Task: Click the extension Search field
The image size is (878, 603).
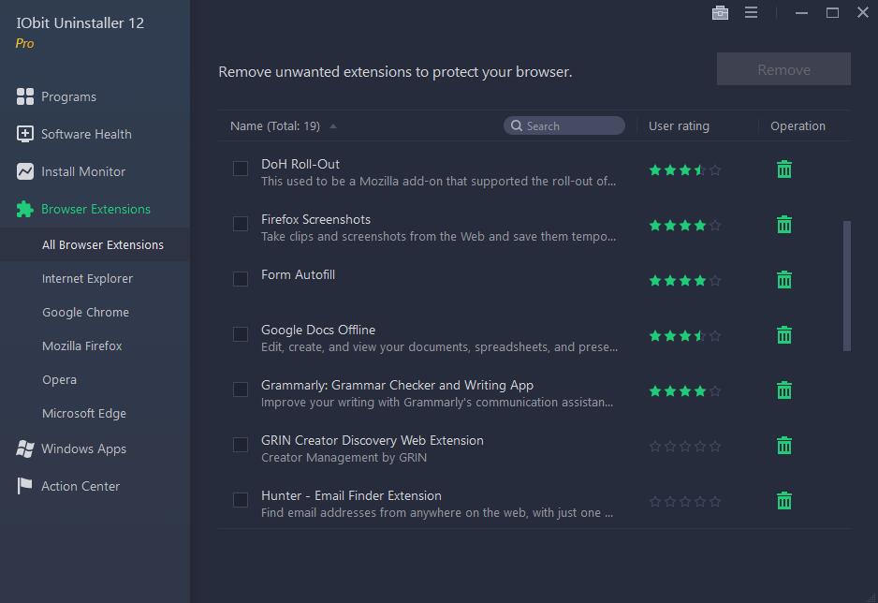Action: (563, 126)
